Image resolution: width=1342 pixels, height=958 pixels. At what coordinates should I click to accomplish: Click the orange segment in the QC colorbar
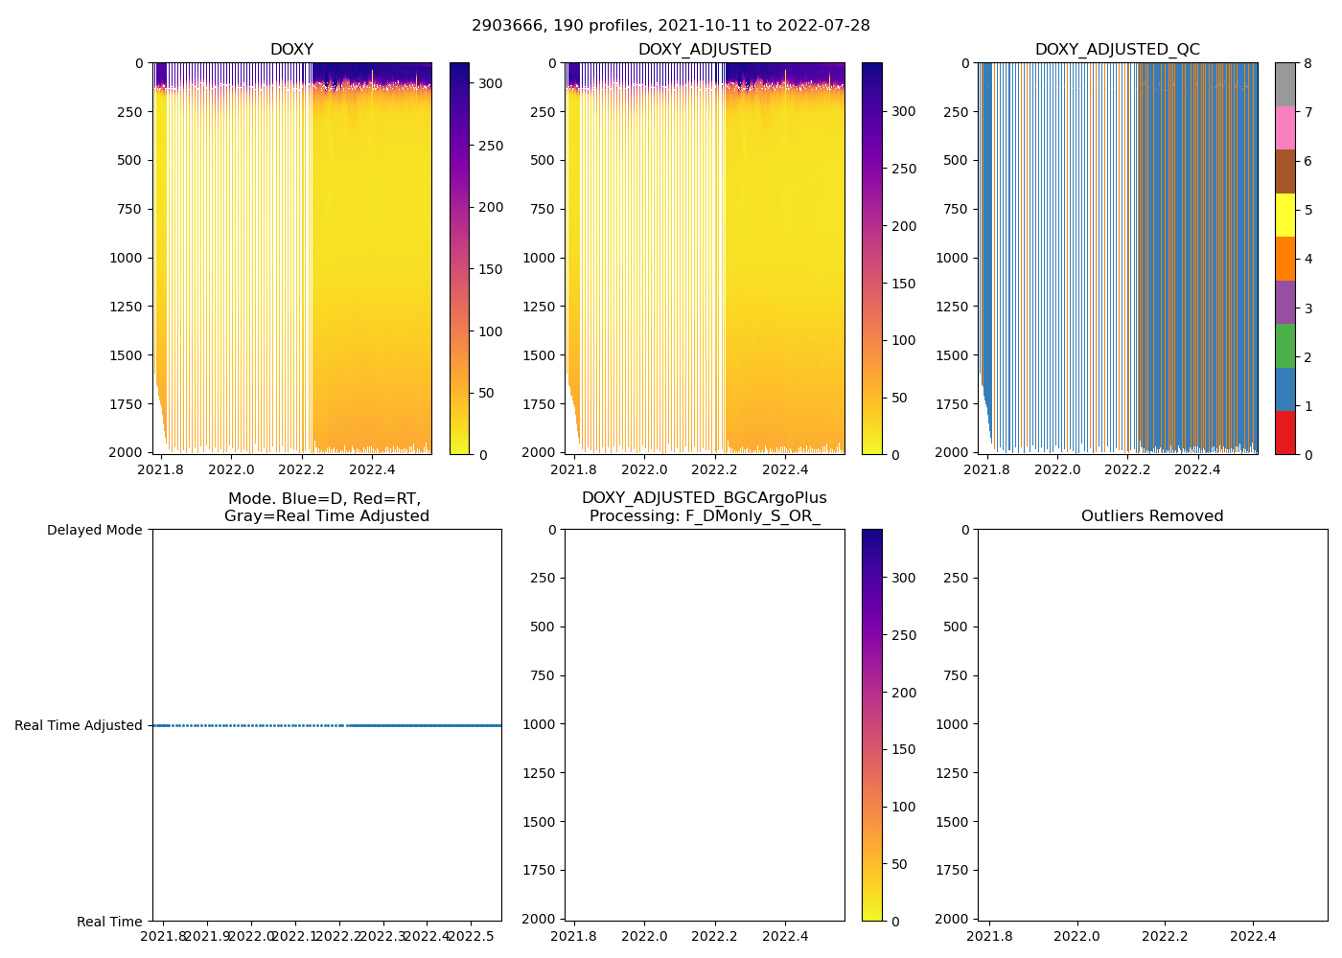[x=1284, y=259]
